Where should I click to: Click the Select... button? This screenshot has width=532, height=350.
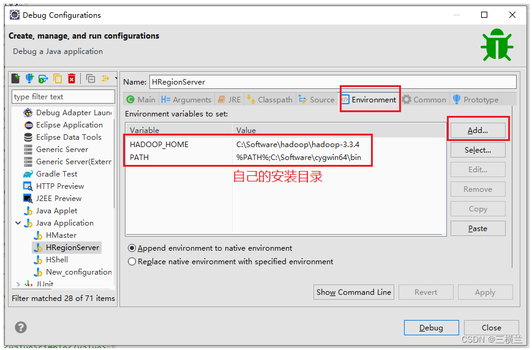coord(478,150)
